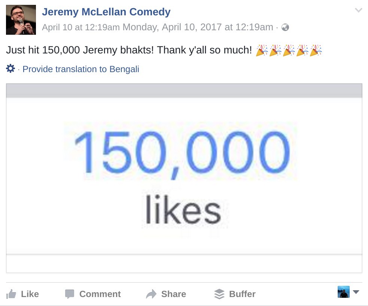This screenshot has width=368, height=306.
Task: Open Jeremy McLellan Comedy profile picture
Action: tap(21, 20)
